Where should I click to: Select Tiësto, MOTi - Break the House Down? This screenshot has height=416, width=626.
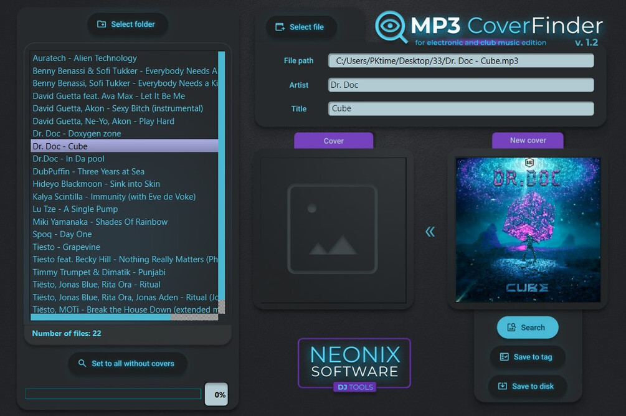tap(124, 310)
